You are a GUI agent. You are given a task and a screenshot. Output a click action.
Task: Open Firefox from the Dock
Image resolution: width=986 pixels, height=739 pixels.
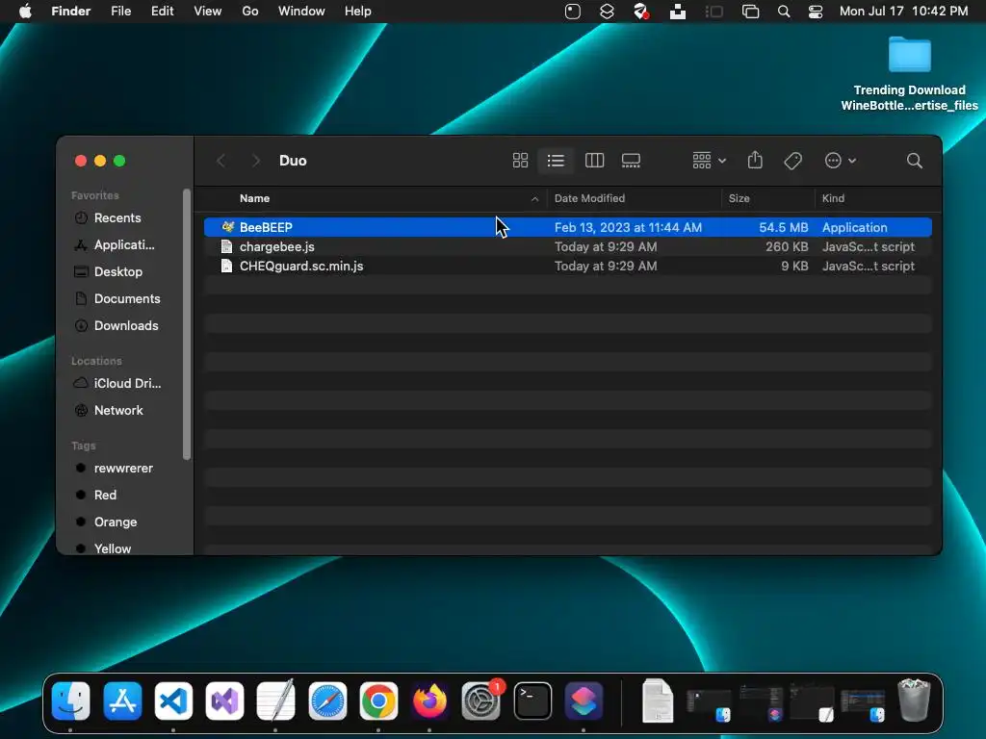pyautogui.click(x=429, y=701)
